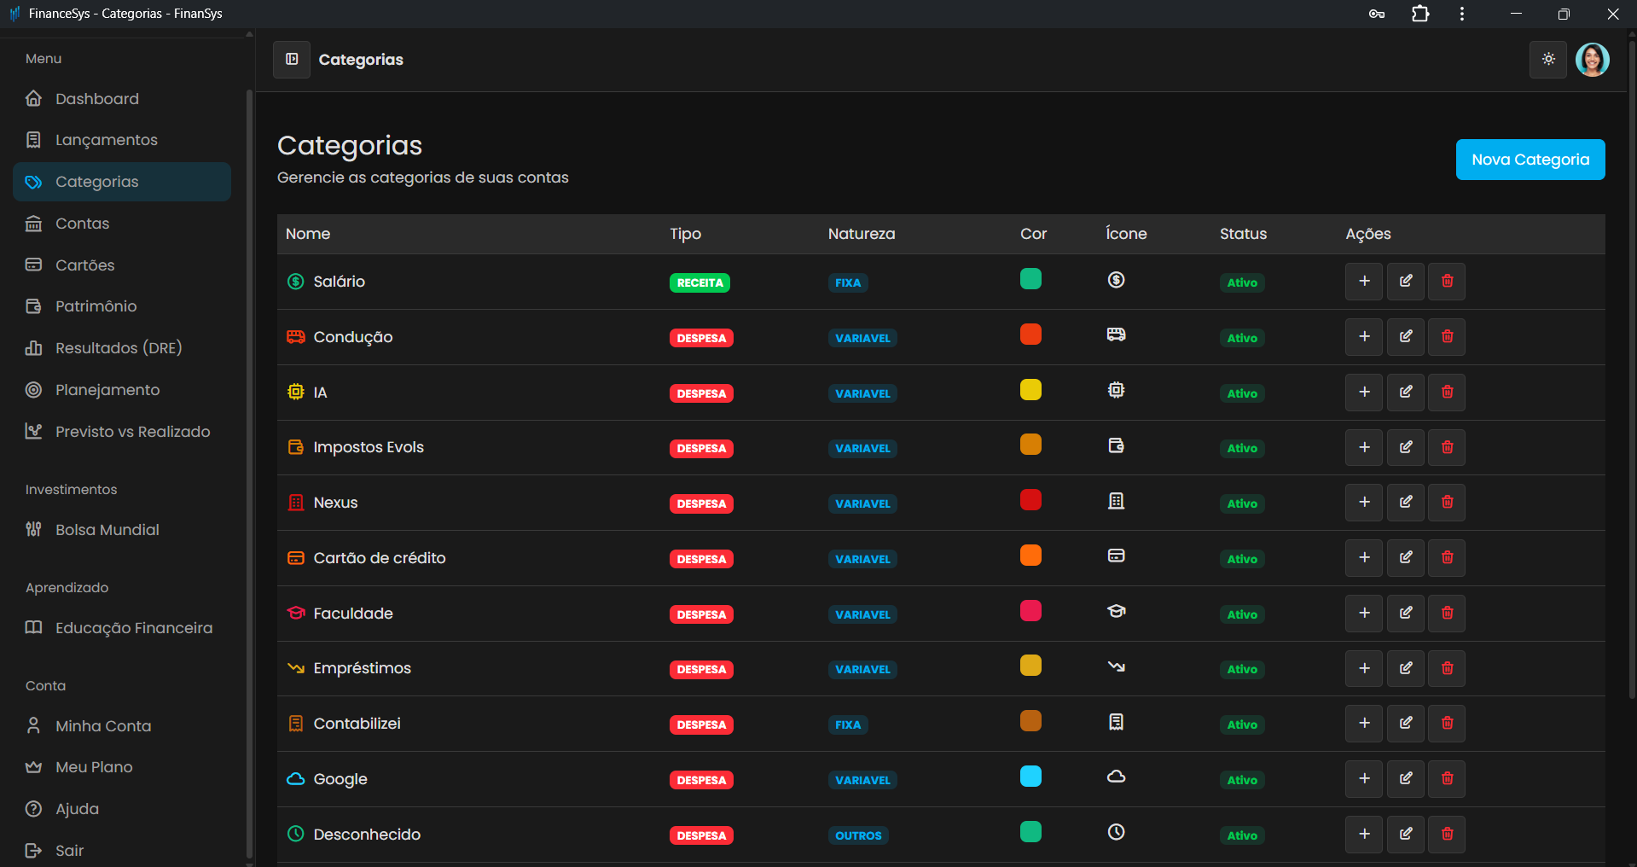1637x867 pixels.
Task: Click the yellow color swatch for IA
Action: (x=1030, y=390)
